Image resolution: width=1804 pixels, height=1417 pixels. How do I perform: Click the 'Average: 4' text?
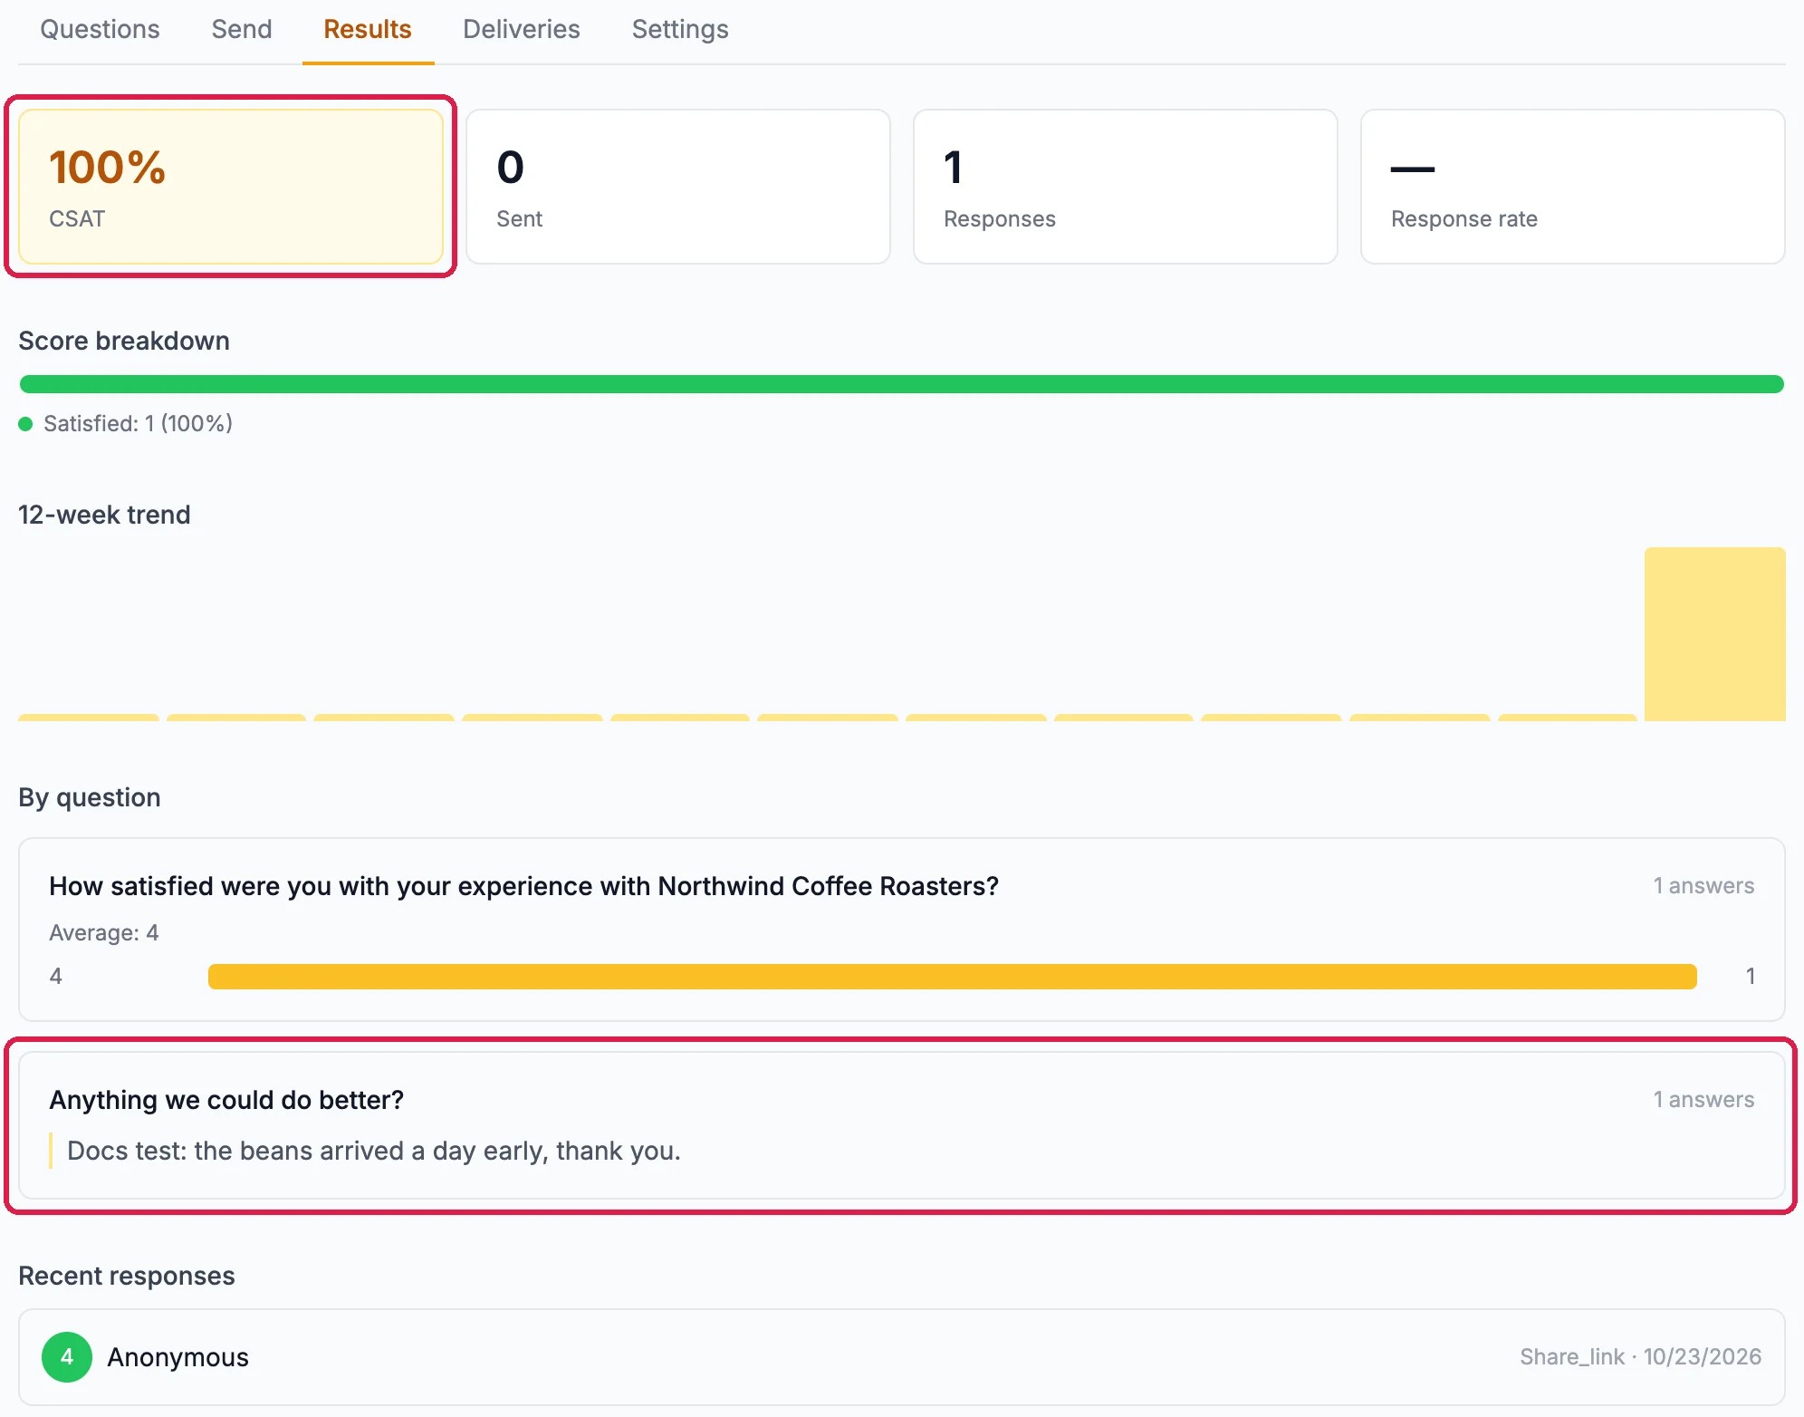tap(104, 932)
